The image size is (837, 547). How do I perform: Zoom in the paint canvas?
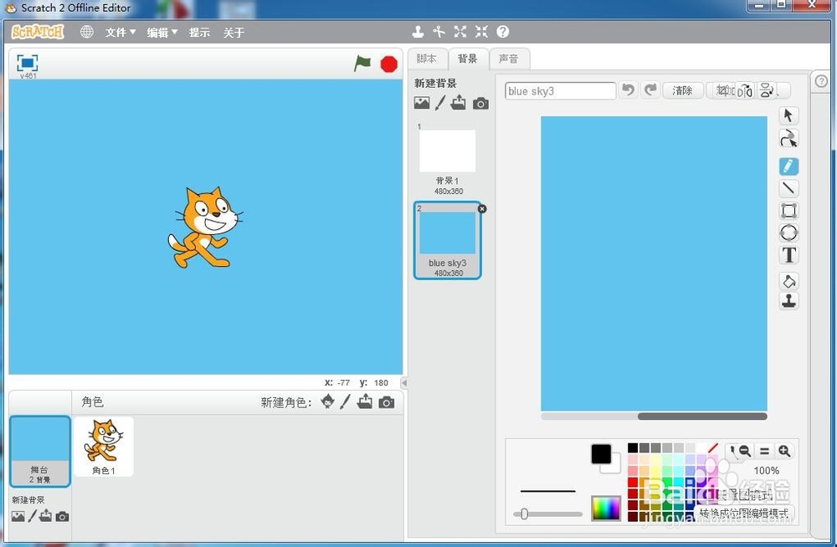(784, 452)
